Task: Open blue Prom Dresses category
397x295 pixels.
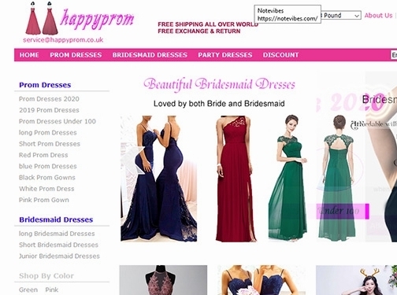Action: point(48,167)
